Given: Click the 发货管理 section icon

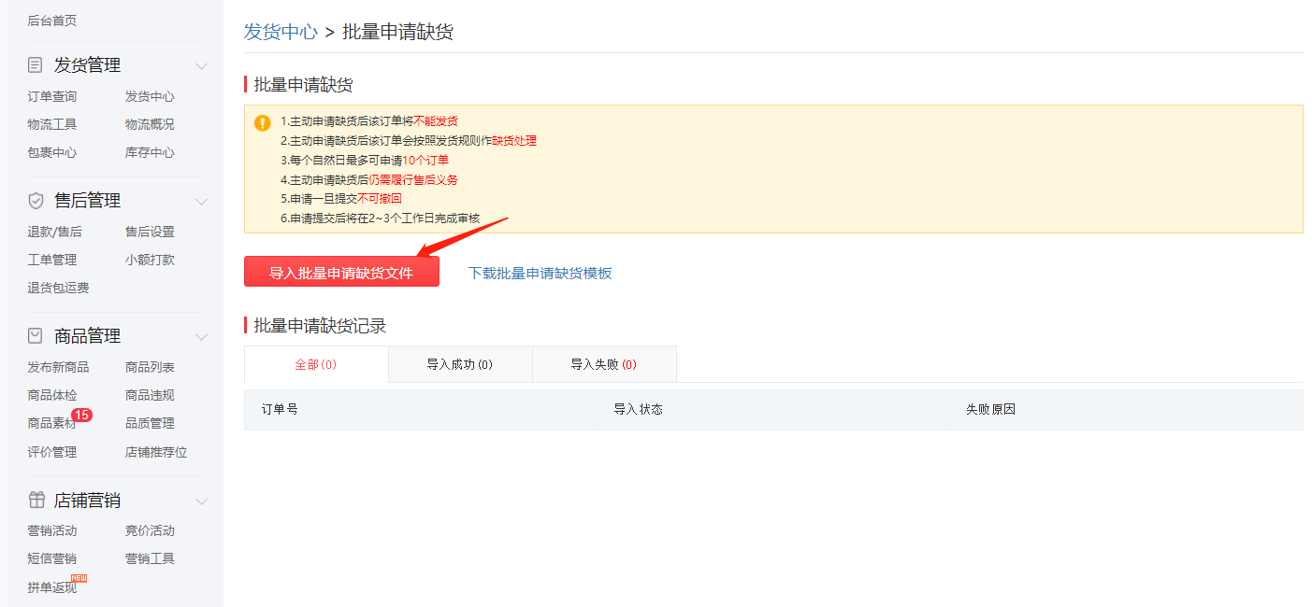Looking at the screenshot, I should tap(36, 65).
